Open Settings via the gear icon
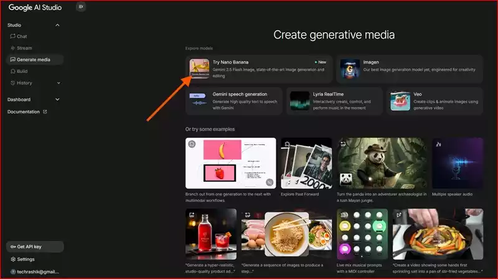This screenshot has height=279, width=498. [14, 259]
